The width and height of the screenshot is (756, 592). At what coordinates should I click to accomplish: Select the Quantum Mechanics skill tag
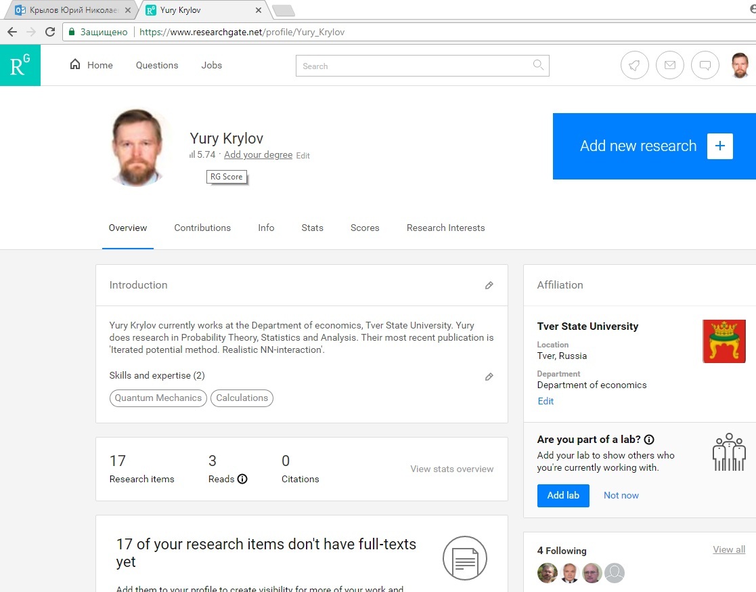click(158, 398)
